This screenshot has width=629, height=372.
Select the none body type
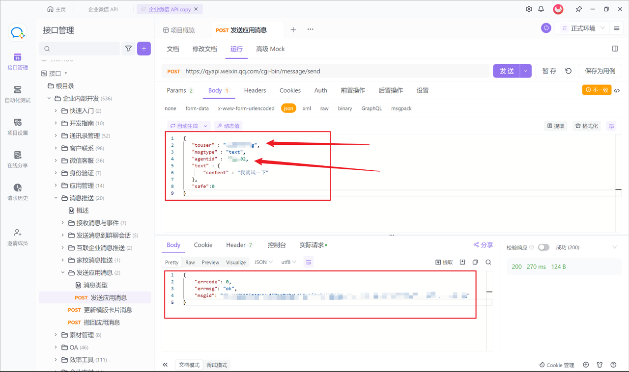(171, 108)
